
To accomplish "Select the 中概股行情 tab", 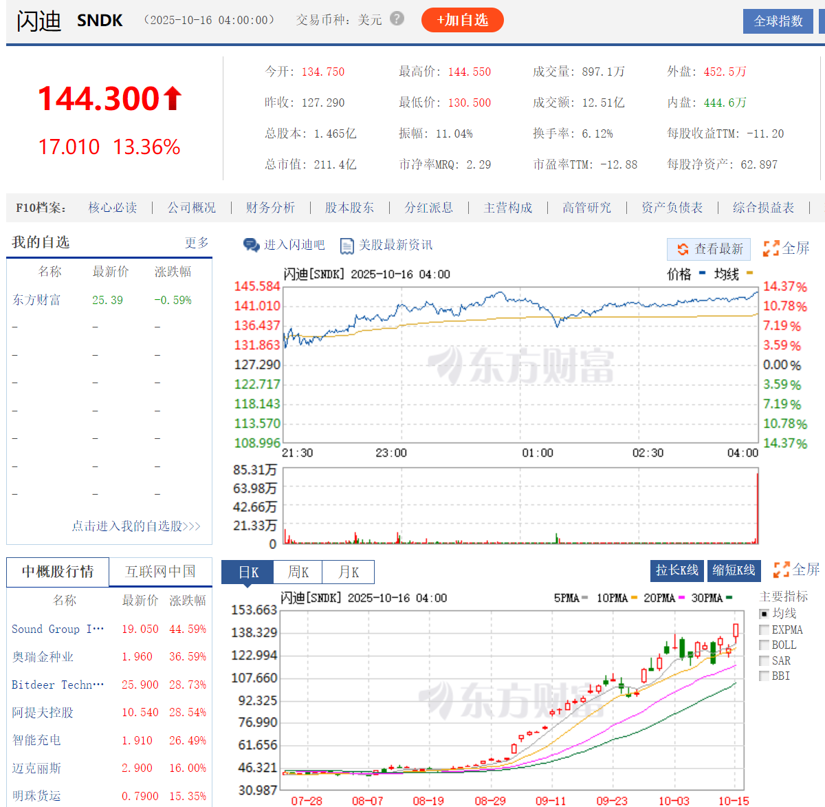I will click(58, 572).
